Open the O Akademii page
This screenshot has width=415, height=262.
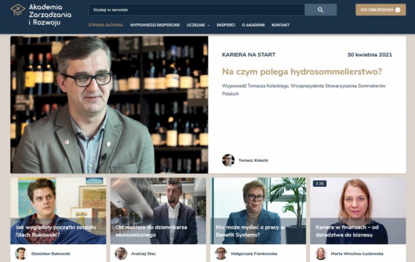(x=253, y=25)
